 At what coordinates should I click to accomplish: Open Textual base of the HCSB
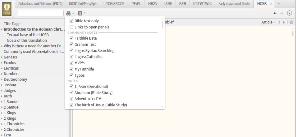coord(28,35)
